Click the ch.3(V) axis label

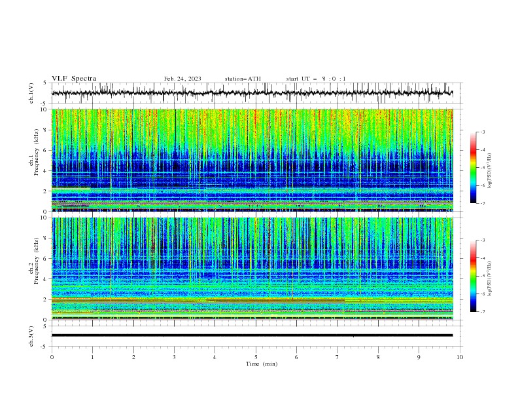pyautogui.click(x=31, y=336)
